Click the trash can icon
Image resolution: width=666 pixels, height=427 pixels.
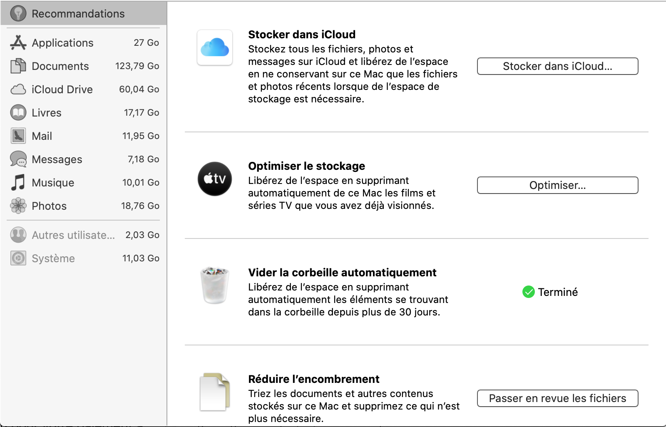click(x=214, y=285)
